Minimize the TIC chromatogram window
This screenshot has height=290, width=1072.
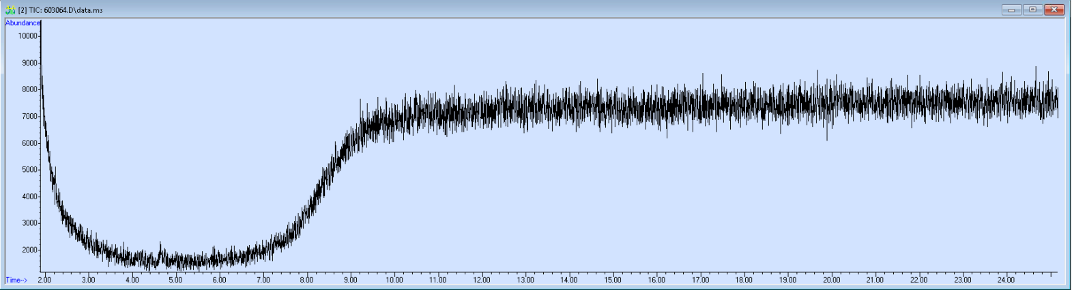pyautogui.click(x=1011, y=10)
